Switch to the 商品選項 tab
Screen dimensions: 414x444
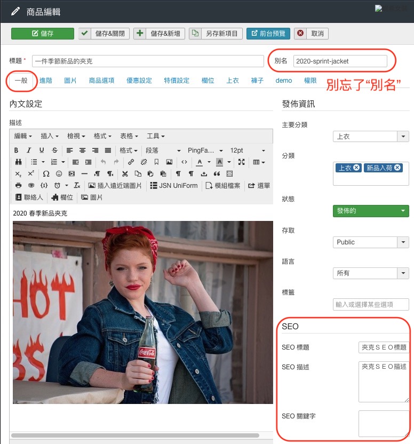pyautogui.click(x=102, y=81)
